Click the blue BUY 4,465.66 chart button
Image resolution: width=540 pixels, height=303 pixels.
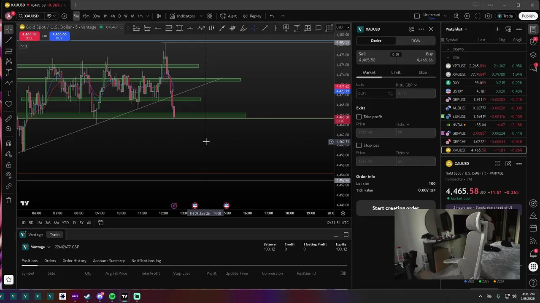pyautogui.click(x=59, y=36)
